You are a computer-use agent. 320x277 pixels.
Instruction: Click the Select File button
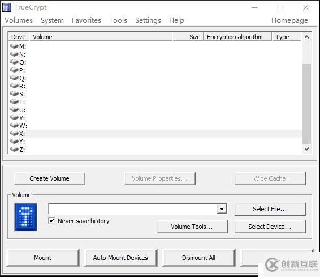[270, 209]
